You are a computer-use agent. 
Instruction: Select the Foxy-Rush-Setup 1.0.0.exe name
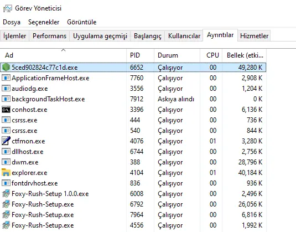click(x=50, y=194)
